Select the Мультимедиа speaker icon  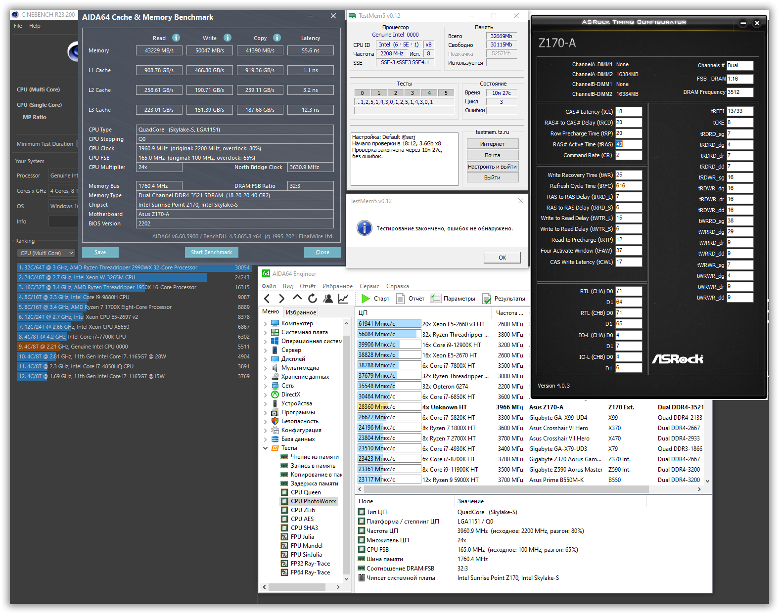pos(275,368)
